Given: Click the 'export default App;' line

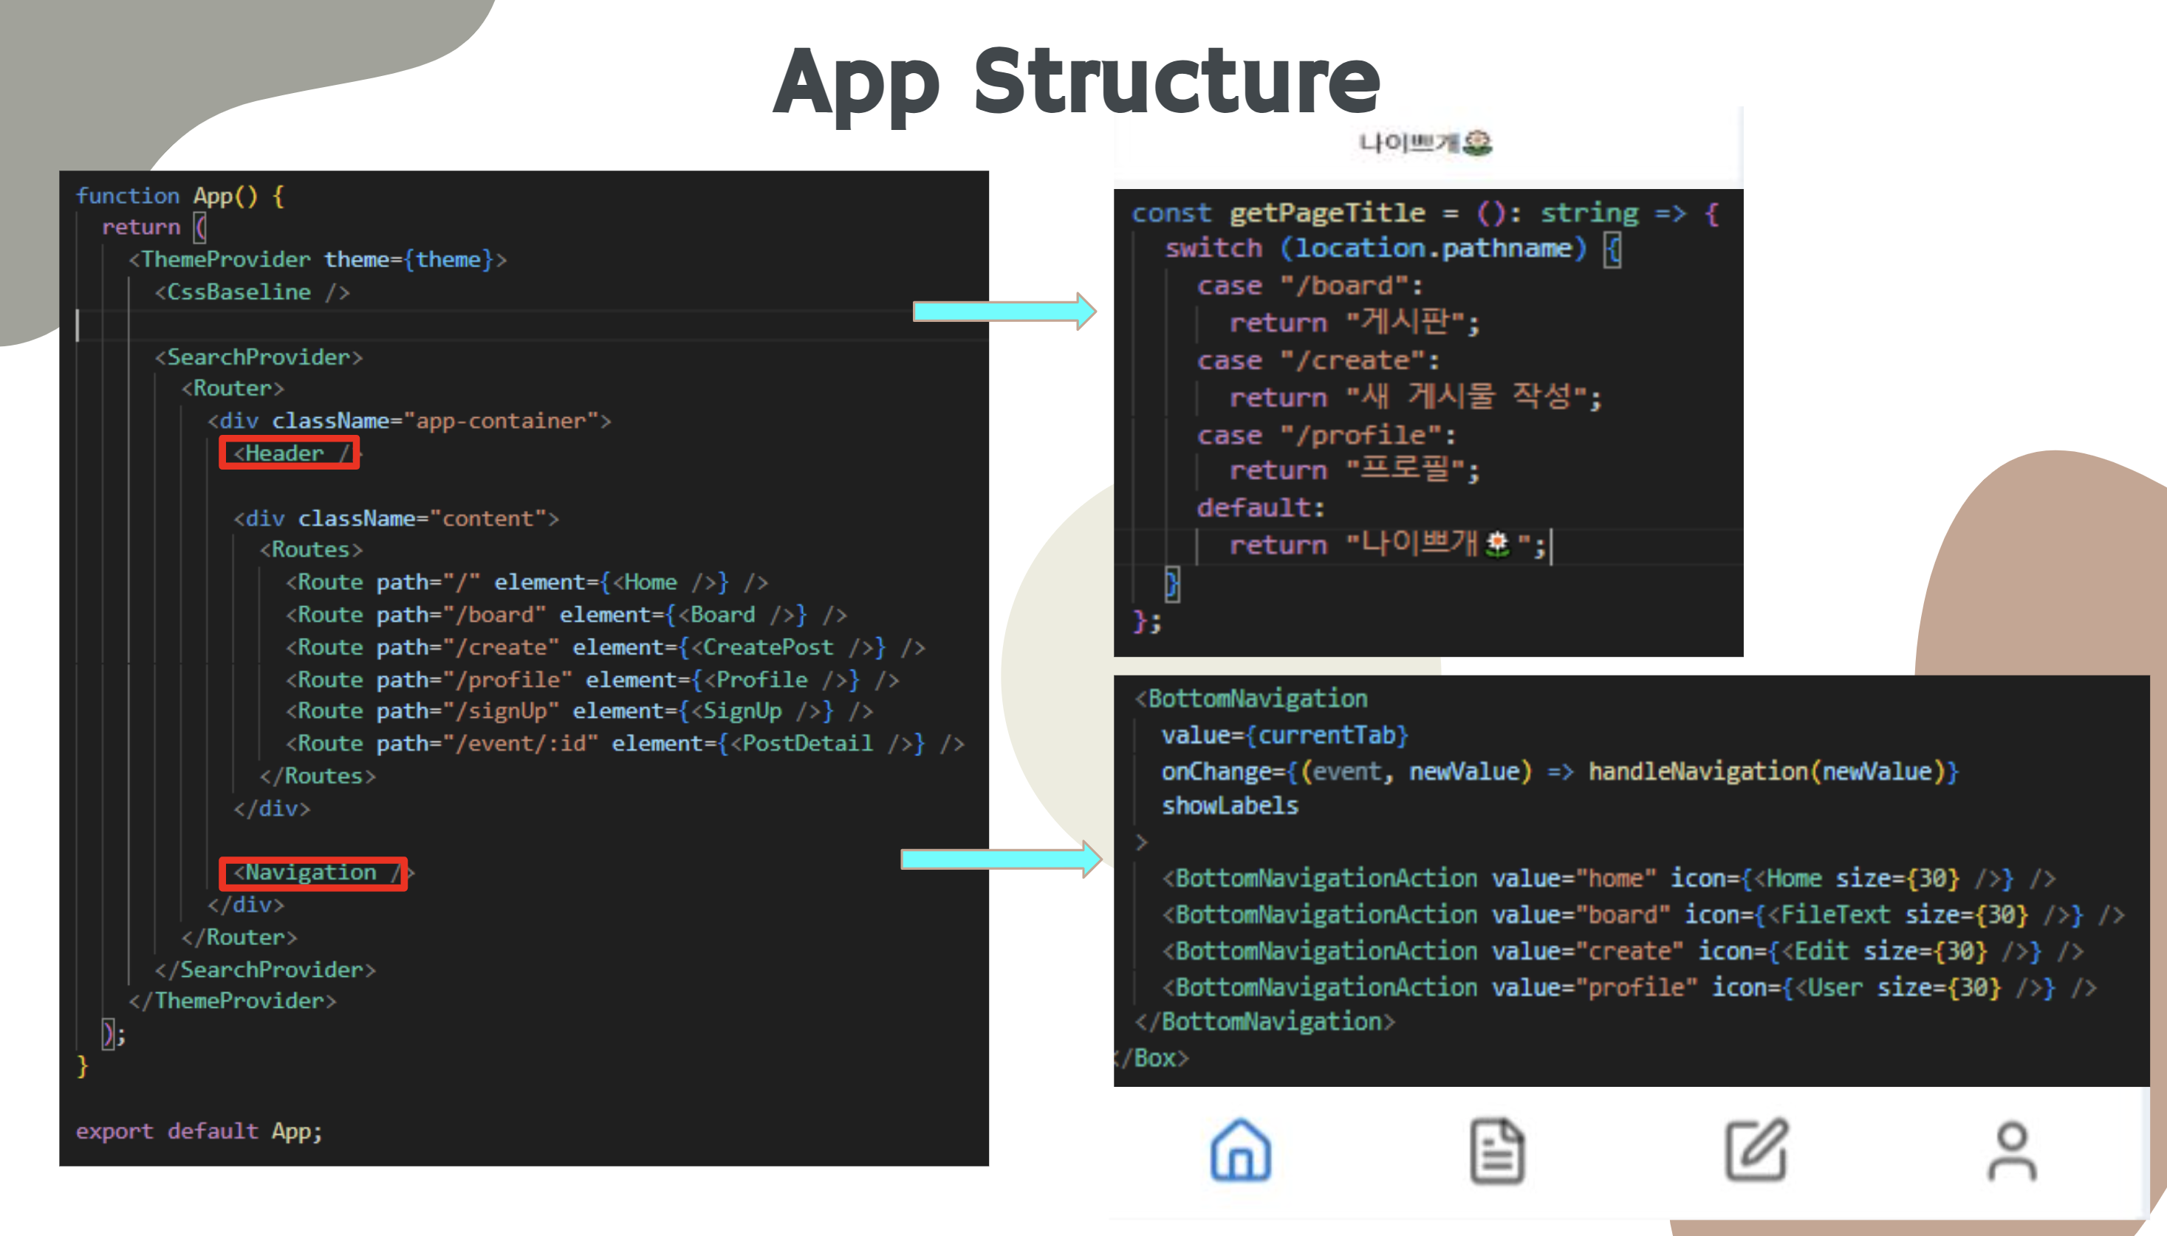Looking at the screenshot, I should pos(199,1130).
